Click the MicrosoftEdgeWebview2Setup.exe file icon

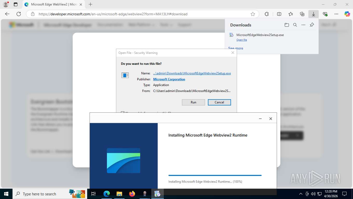(231, 35)
